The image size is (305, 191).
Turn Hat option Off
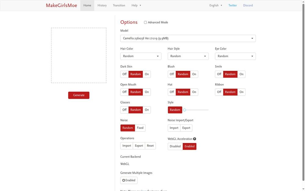pos(172,92)
